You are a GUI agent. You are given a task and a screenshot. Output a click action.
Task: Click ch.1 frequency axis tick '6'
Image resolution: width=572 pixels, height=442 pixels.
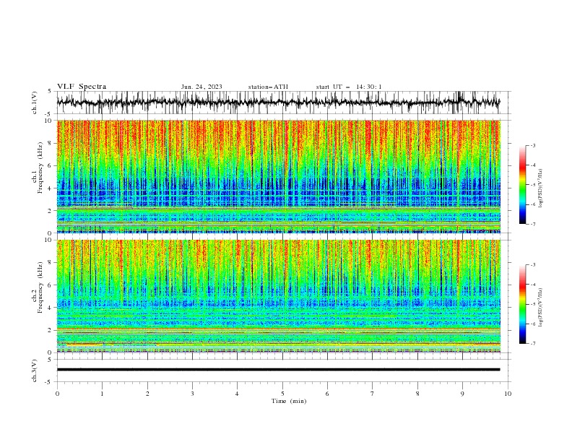coord(51,166)
